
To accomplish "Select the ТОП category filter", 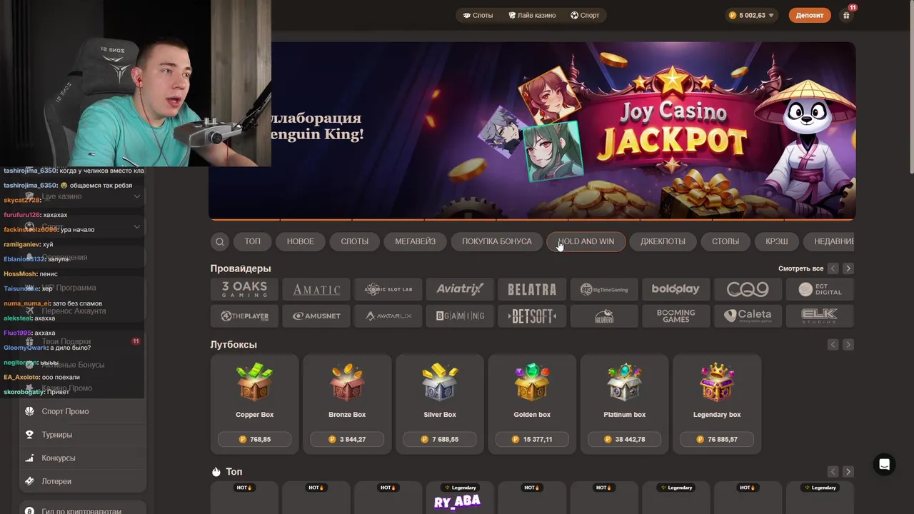I will [253, 241].
